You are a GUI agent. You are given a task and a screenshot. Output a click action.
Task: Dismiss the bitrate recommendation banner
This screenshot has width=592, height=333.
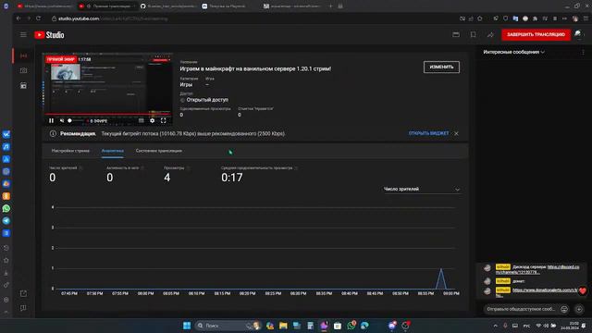coord(456,133)
